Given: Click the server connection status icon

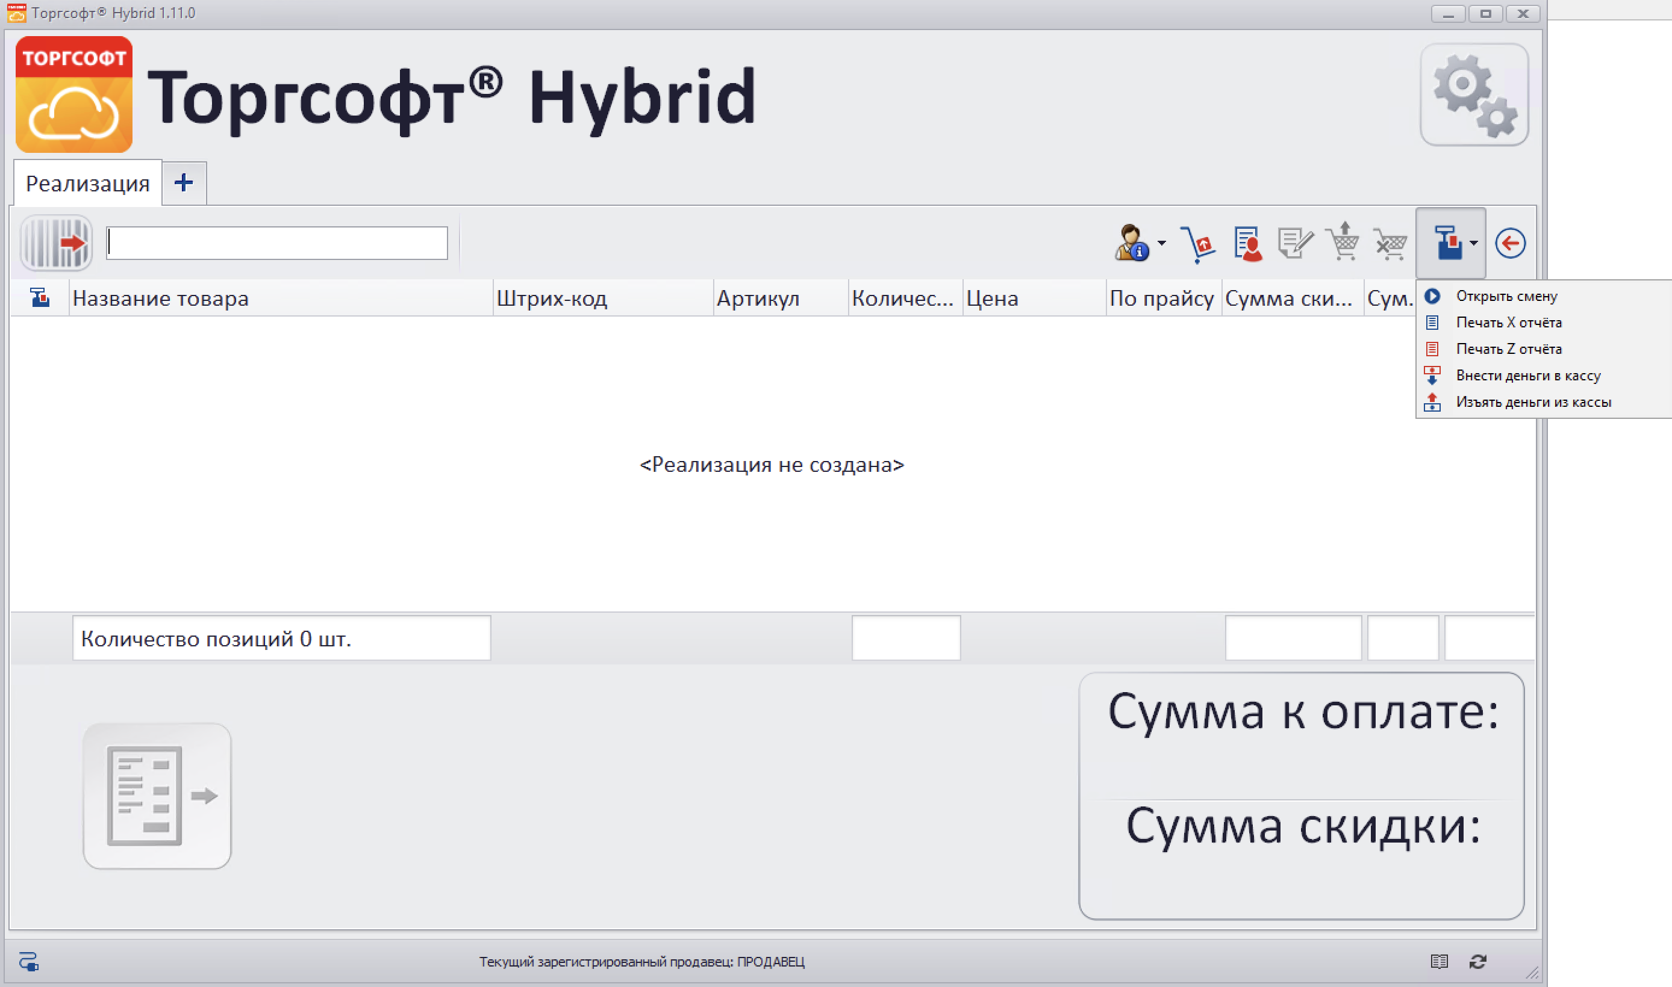Looking at the screenshot, I should click(29, 962).
